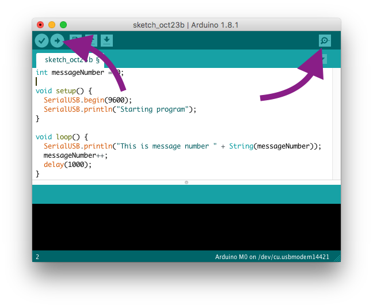Click the messageNumber++; line
This screenshot has height=308, width=373.
[75, 155]
